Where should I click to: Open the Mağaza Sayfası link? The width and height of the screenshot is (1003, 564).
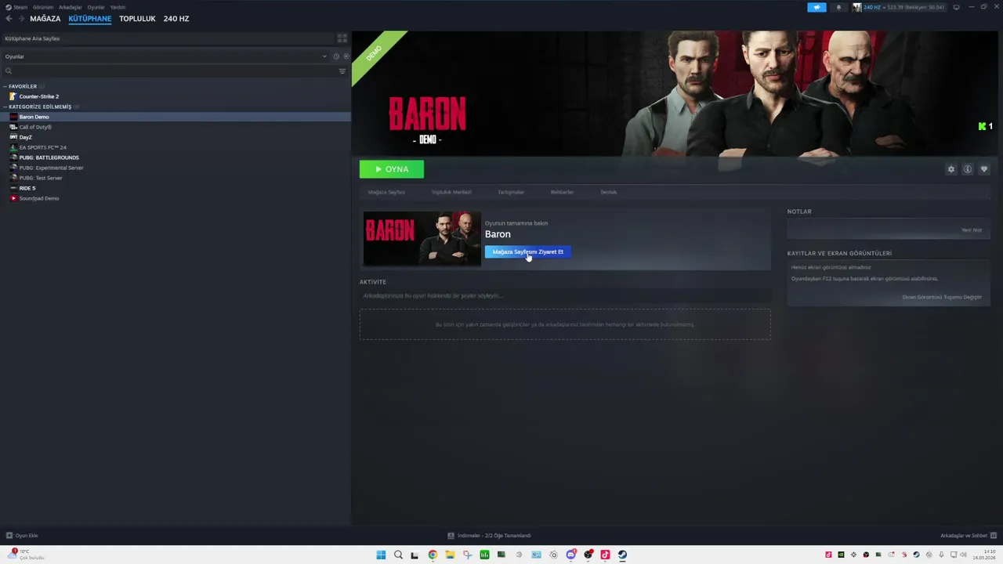click(x=386, y=192)
